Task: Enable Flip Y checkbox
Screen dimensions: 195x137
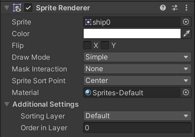Action: [105, 46]
